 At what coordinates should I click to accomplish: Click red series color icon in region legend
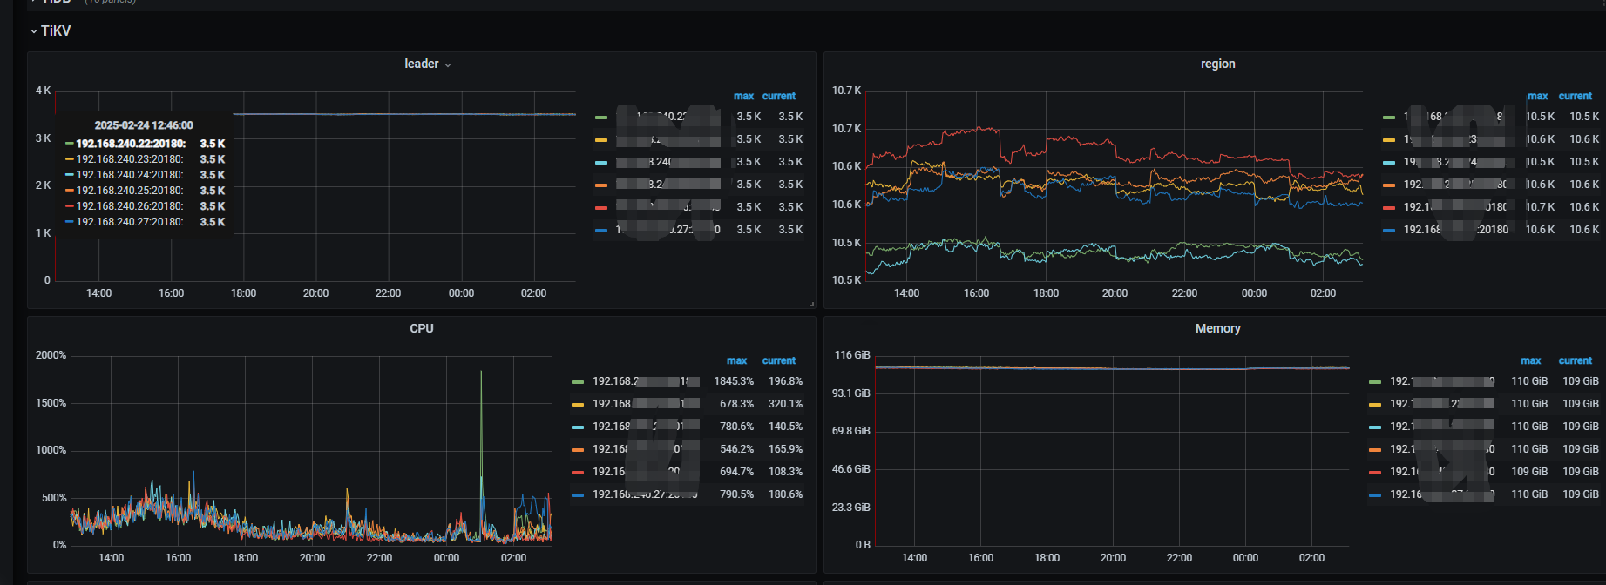coord(1388,208)
